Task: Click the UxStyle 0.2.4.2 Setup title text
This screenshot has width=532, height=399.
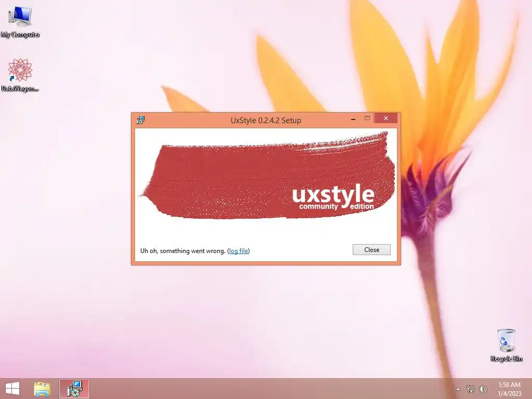Action: click(265, 120)
